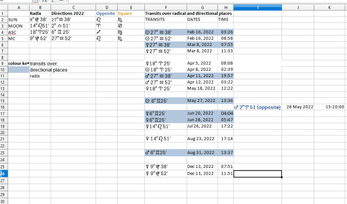347x204 pixels.
Task: Click the 'Radix' header cell
Action: click(40, 13)
